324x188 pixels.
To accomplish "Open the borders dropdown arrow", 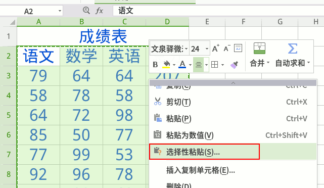I will click(x=222, y=65).
